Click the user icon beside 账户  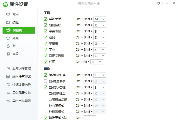tap(8, 46)
